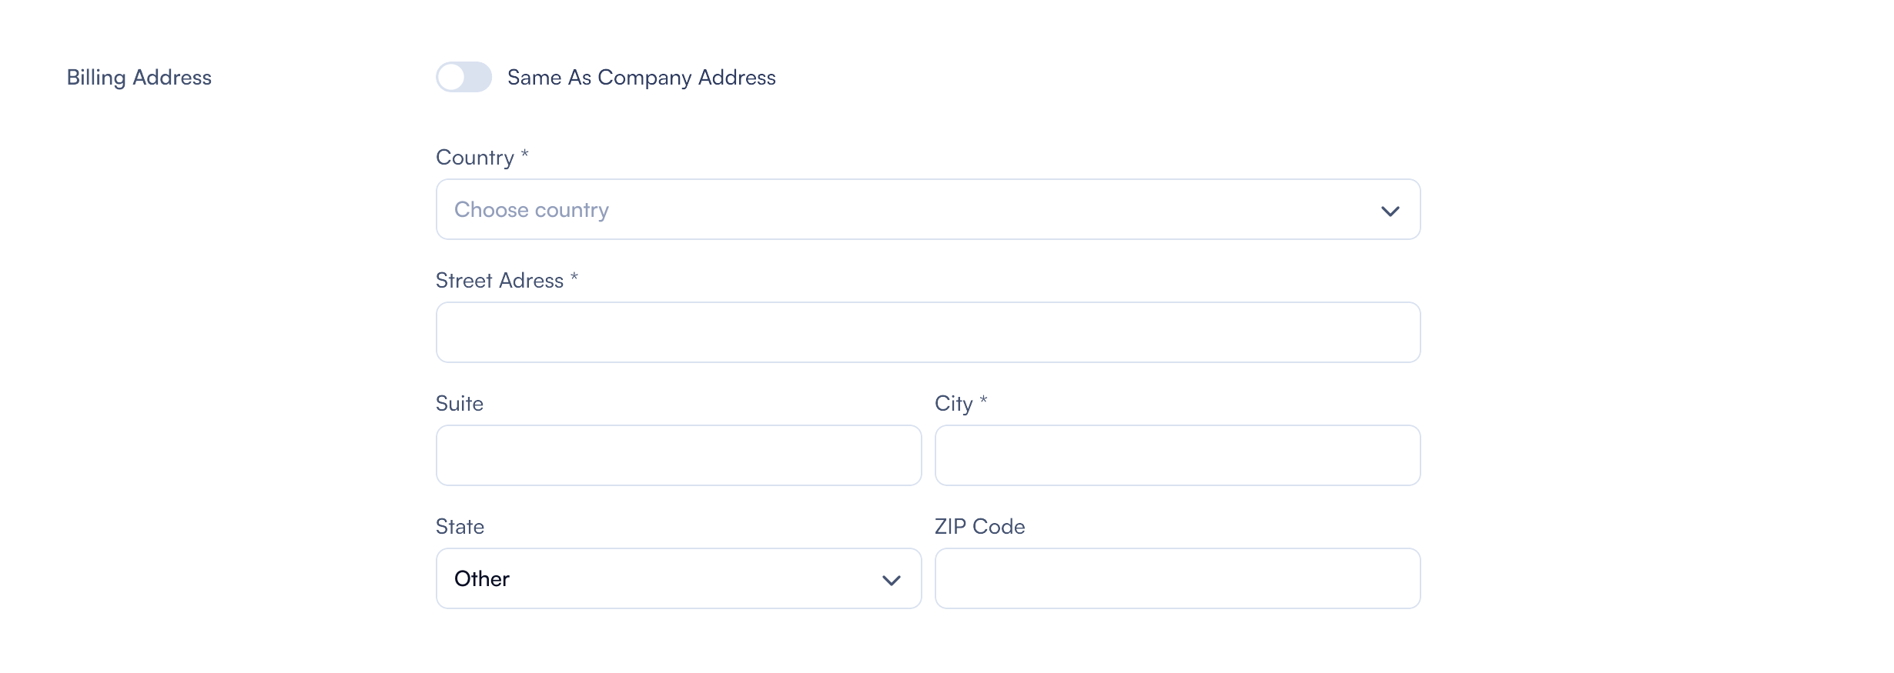This screenshot has height=673, width=1894.
Task: Click the chevron arrow in State dropdown
Action: point(891,580)
